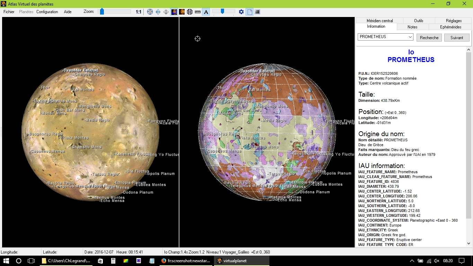Open the Fichier menu

point(9,12)
